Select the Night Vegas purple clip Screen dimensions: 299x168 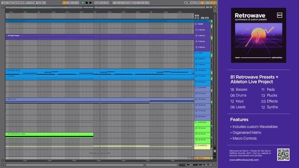[100, 37]
